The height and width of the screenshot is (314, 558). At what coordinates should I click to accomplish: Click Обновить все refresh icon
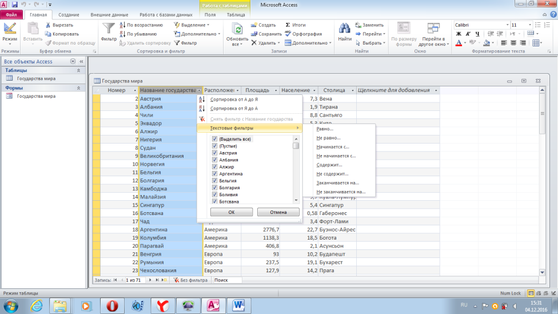tap(237, 29)
